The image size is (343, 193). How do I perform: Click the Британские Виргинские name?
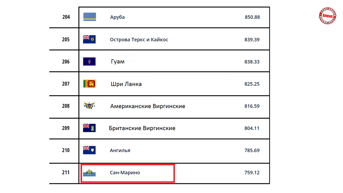coord(142,128)
